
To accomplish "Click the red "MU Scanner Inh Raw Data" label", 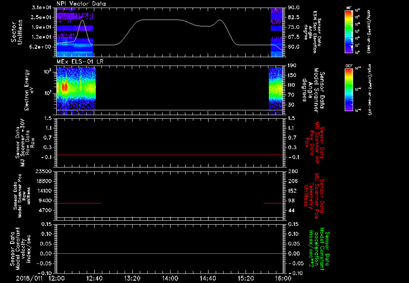I will click(315, 143).
